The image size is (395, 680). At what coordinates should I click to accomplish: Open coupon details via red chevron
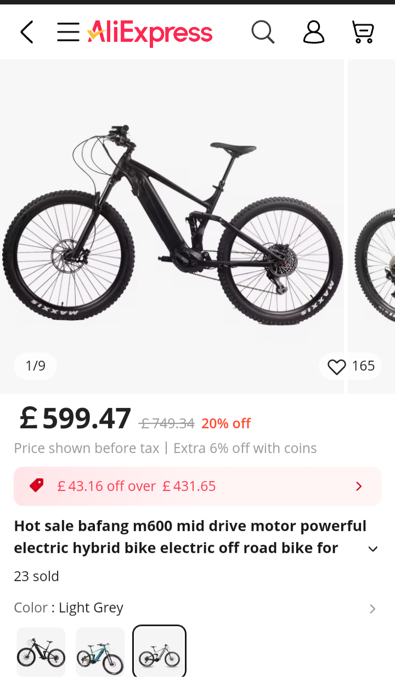tap(359, 486)
